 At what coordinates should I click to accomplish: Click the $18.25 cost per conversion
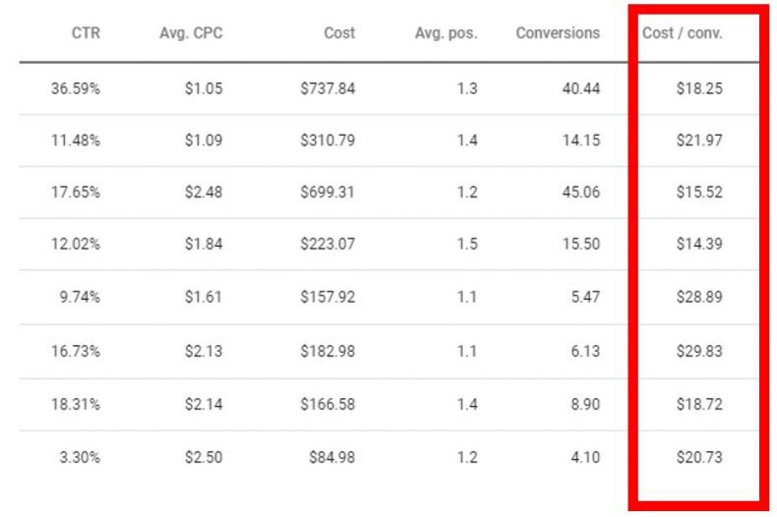[x=699, y=88]
